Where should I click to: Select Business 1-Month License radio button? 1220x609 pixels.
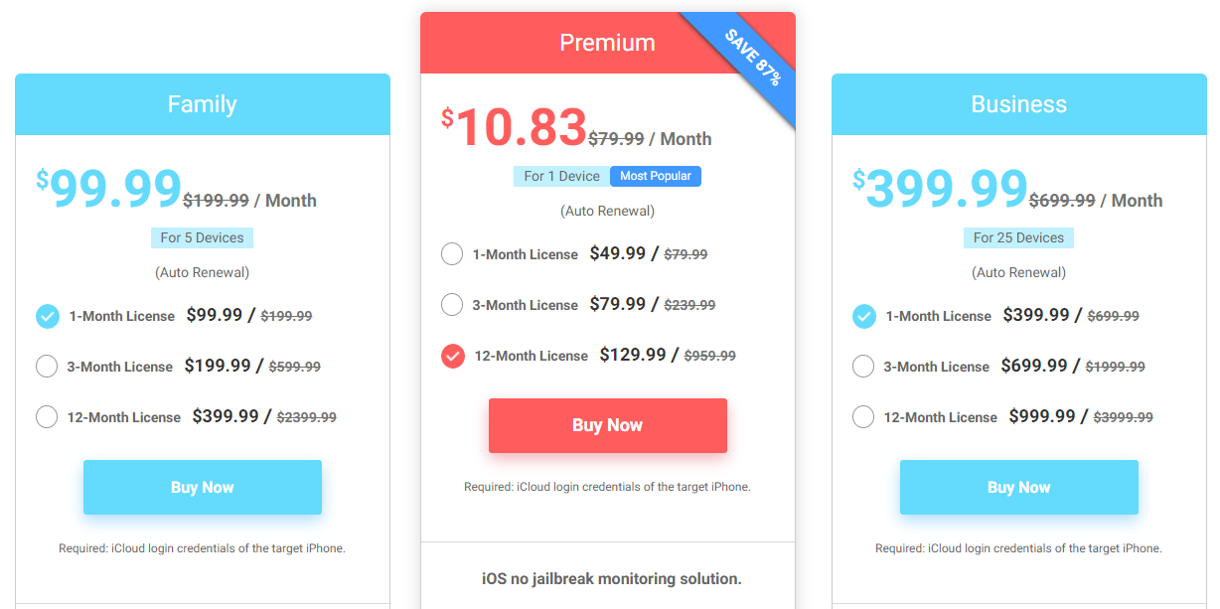pyautogui.click(x=864, y=316)
